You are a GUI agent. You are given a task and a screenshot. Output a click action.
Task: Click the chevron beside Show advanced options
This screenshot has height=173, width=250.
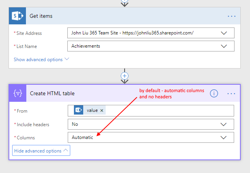point(67,60)
